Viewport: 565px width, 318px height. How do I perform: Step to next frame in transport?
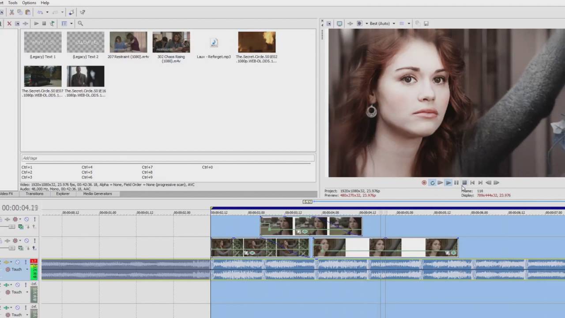[x=496, y=182]
